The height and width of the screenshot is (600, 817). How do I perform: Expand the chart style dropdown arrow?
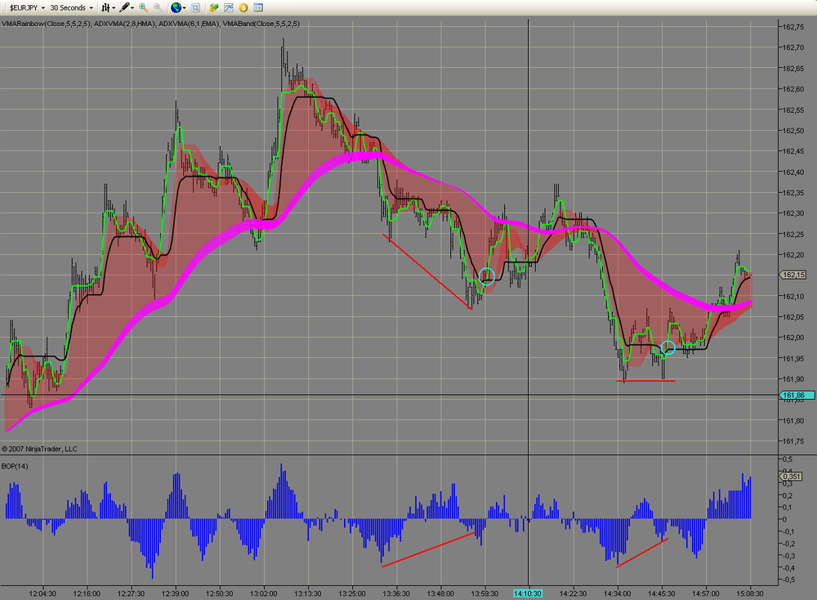click(x=114, y=8)
